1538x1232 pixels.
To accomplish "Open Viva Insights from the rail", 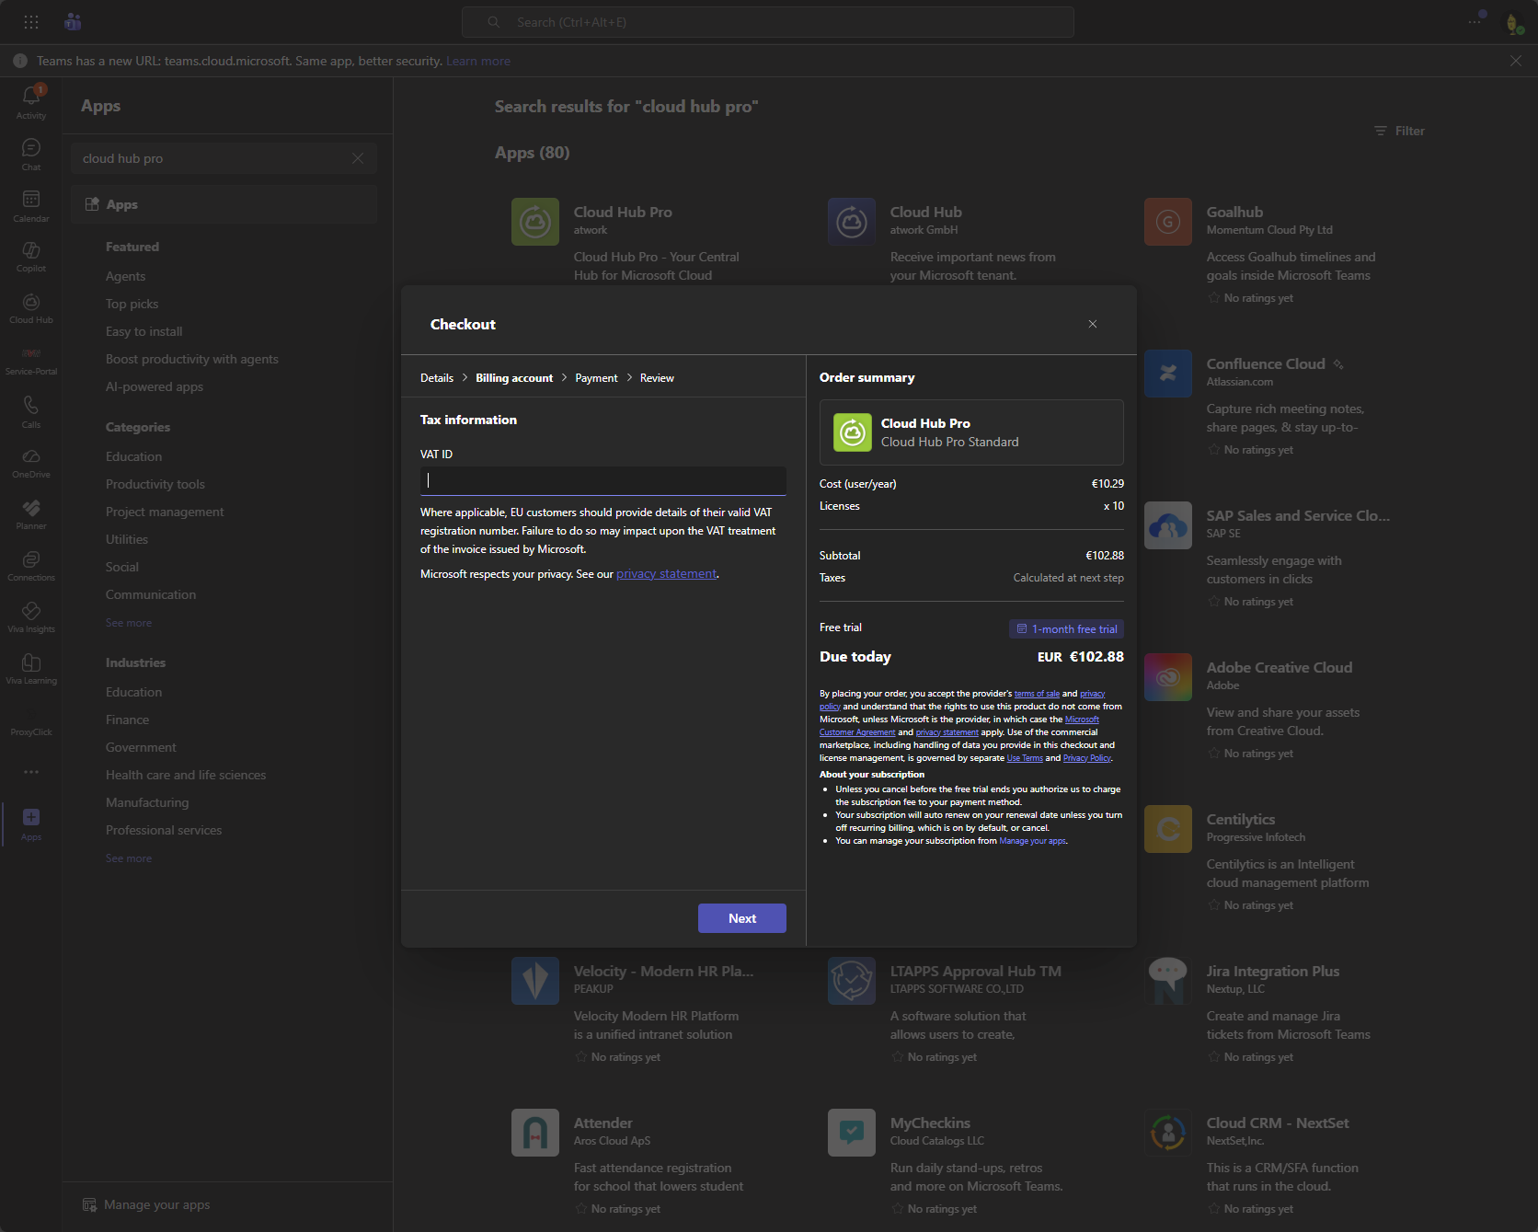I will [31, 617].
